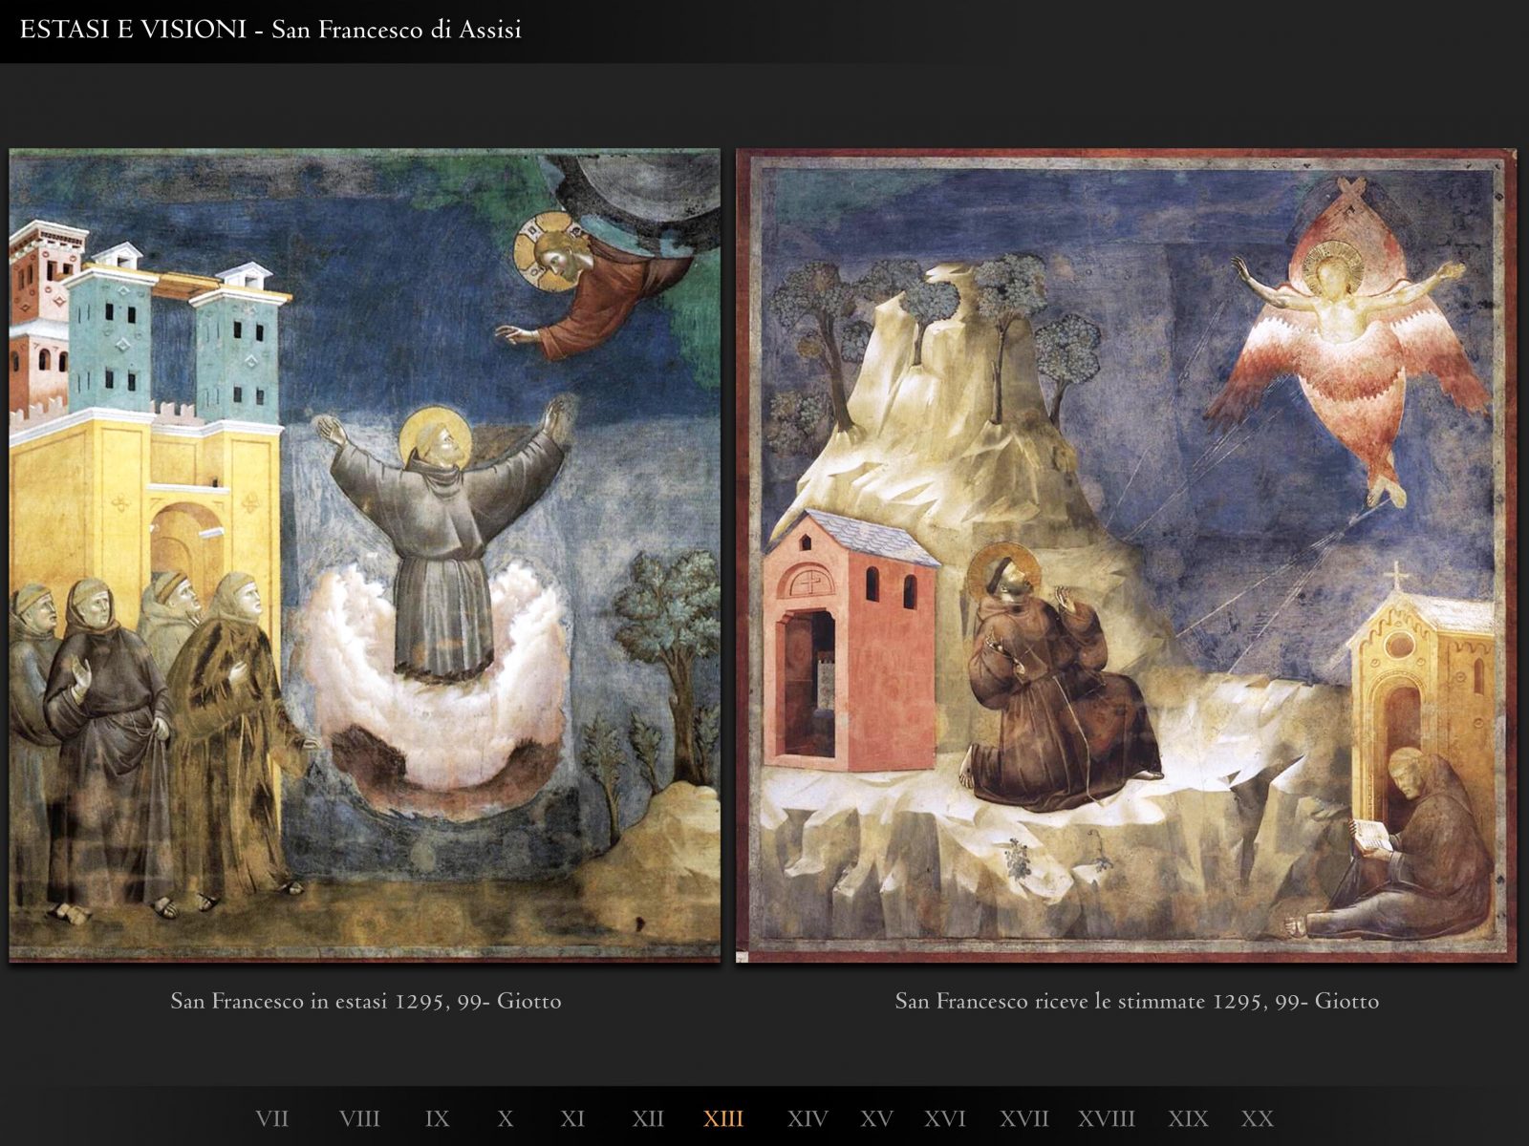
Task: Open the San Francesco in estasi fresco image
Action: 365,555
